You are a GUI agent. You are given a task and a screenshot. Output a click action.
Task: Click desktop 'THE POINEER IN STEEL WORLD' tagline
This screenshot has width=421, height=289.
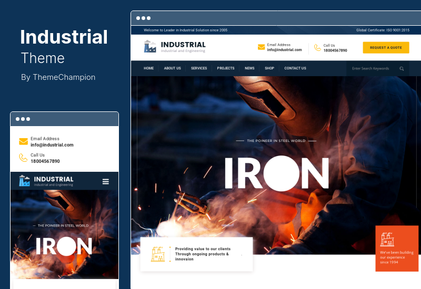276,141
